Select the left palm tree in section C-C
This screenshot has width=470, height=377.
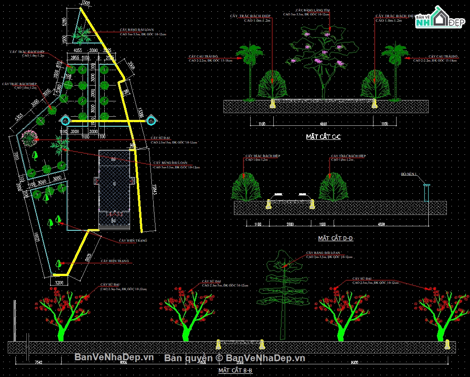[x=250, y=71]
